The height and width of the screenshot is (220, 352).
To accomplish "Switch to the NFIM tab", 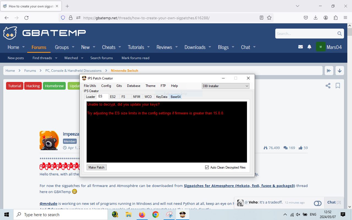I will (x=137, y=97).
